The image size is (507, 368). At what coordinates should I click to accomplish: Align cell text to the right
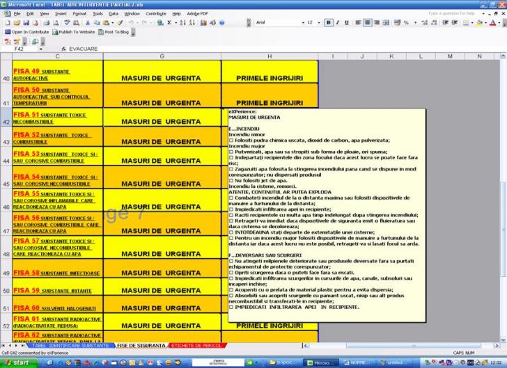click(x=377, y=23)
